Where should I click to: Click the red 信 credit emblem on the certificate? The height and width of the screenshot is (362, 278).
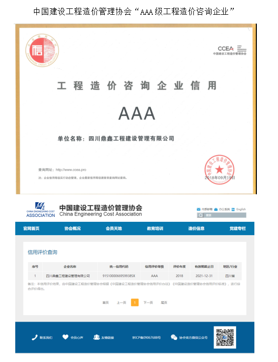point(42,50)
